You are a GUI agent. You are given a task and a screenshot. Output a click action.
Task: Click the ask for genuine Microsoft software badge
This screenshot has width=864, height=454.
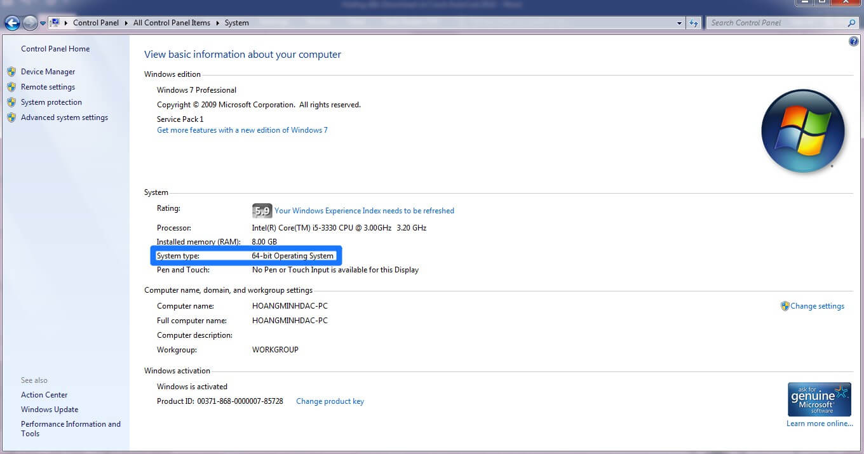pos(819,399)
